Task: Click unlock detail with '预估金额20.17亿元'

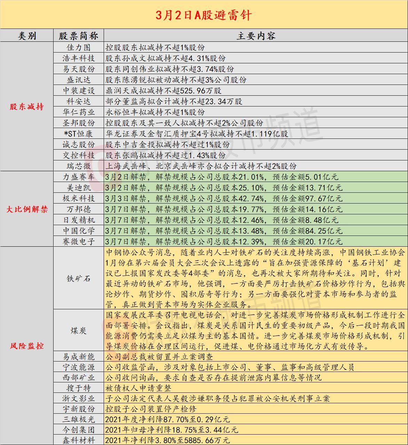Action: [224, 241]
